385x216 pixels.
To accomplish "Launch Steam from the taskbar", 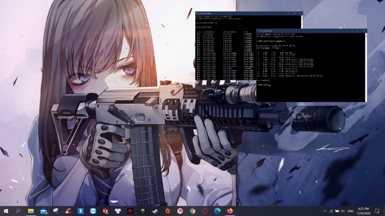I will pyautogui.click(x=155, y=210).
